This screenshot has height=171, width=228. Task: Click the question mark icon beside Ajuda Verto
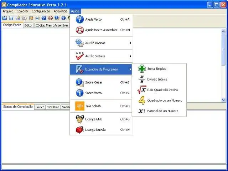[x=80, y=19]
